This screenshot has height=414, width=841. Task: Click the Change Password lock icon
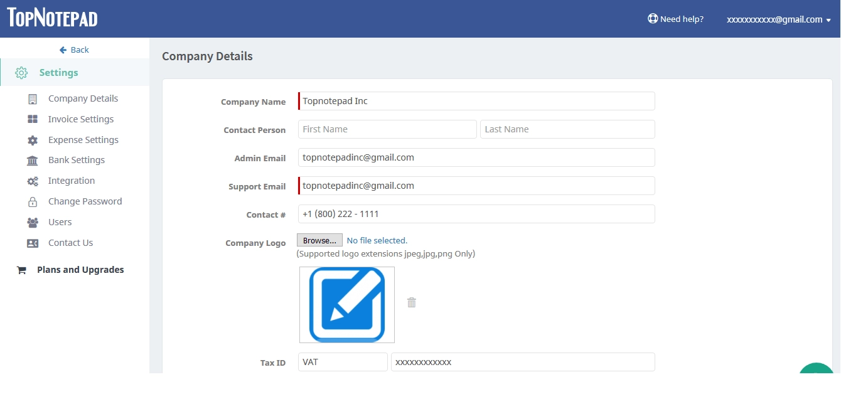pos(33,202)
